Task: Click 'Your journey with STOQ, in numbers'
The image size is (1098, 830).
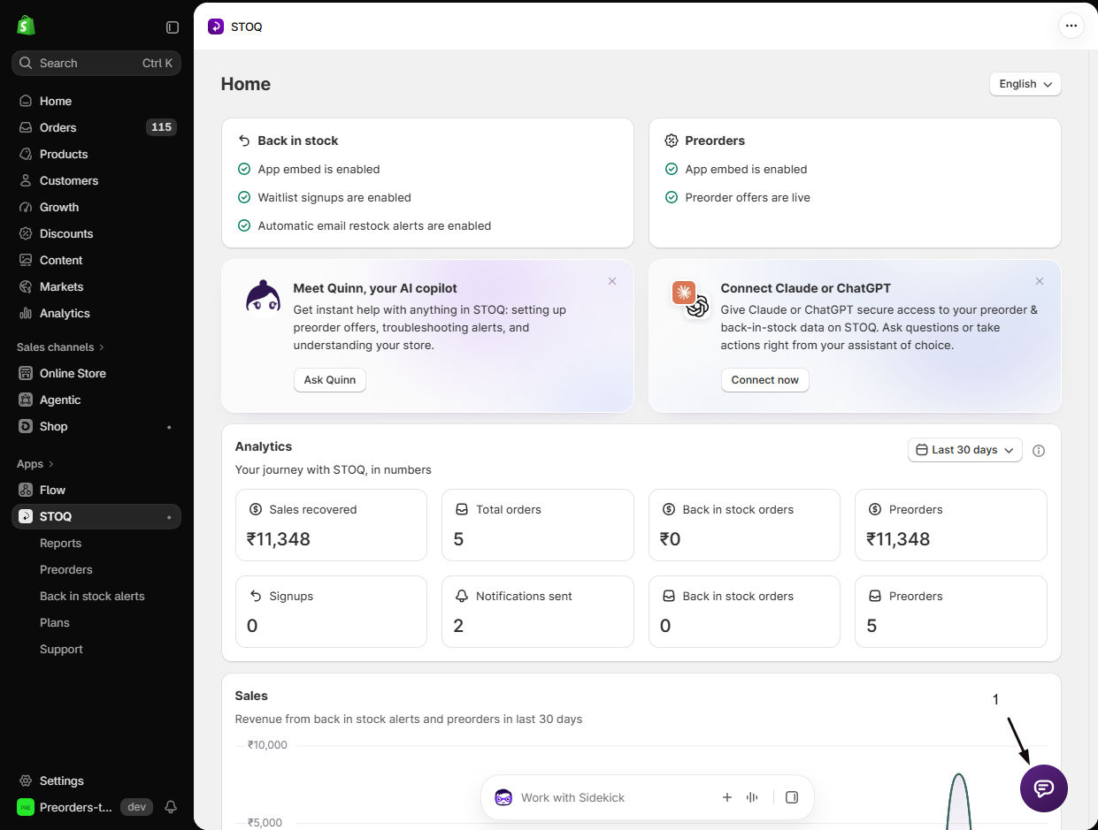Action: [334, 469]
